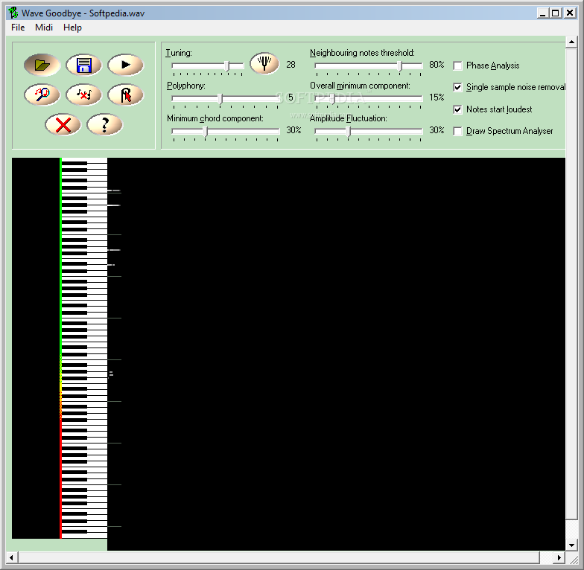
Task: Play the audio with the play button
Action: click(125, 65)
